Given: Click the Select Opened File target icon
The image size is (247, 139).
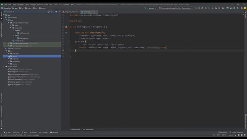Looking at the screenshot, I should click(x=49, y=12).
